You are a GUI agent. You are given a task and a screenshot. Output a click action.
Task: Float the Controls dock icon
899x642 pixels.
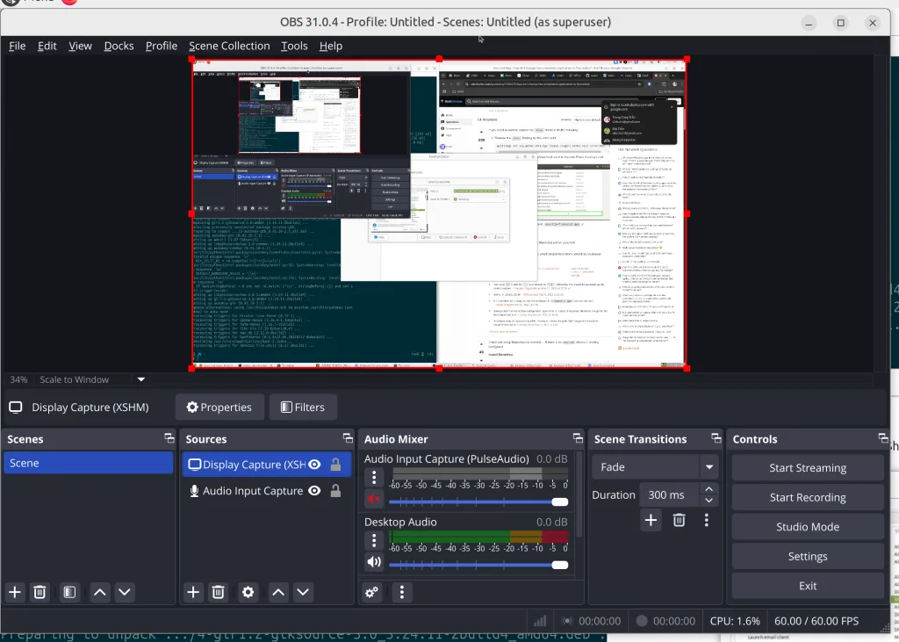tap(883, 438)
